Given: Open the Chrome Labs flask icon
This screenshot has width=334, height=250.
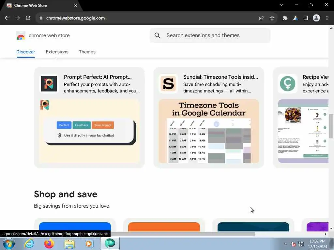Looking at the screenshot, I should 295,18.
